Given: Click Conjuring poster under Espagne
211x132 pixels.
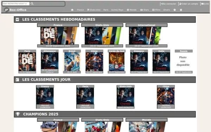Looking at the screenshot, I should (x=139, y=62).
